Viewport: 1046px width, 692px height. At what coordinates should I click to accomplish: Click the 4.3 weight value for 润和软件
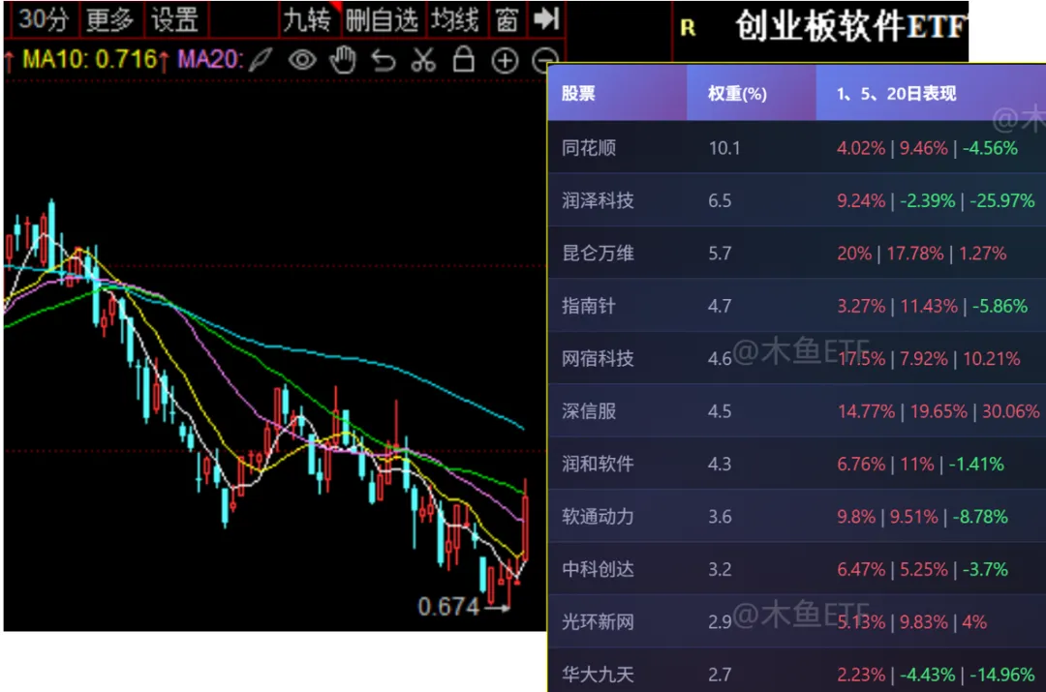tap(719, 464)
